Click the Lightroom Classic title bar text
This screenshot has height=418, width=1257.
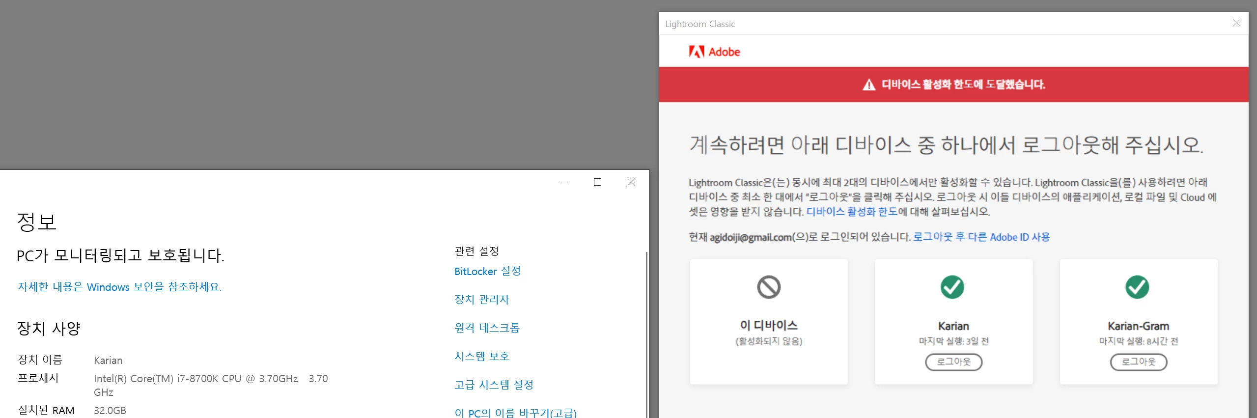[x=700, y=24]
